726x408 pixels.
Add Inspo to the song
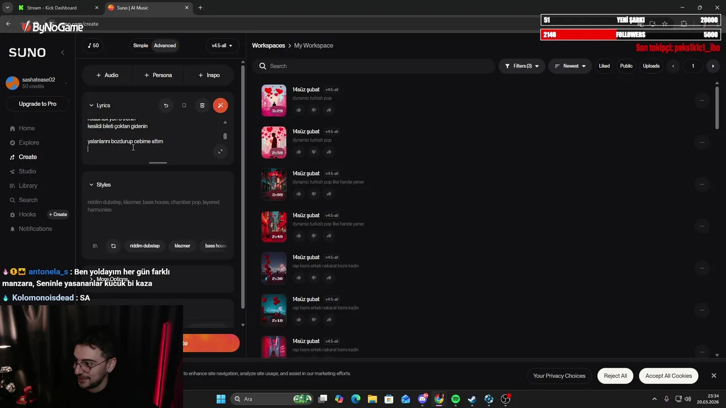tap(209, 75)
